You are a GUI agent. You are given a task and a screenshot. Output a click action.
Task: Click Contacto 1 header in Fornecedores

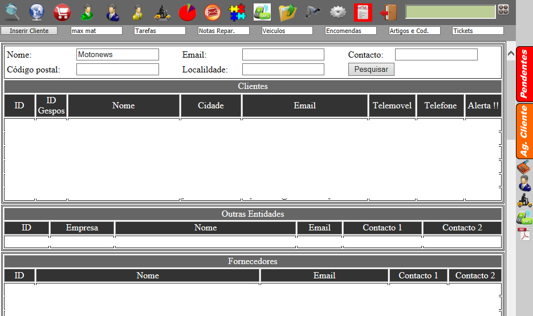click(418, 276)
